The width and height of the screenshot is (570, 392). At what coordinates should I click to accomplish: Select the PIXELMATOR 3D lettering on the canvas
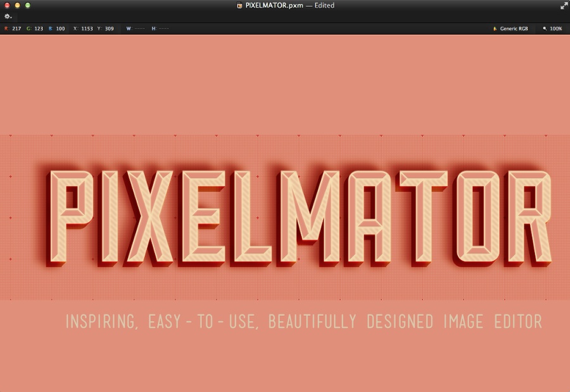(299, 218)
